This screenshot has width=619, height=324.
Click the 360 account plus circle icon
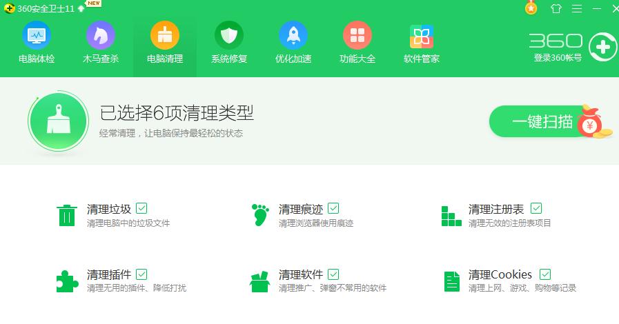pyautogui.click(x=603, y=48)
